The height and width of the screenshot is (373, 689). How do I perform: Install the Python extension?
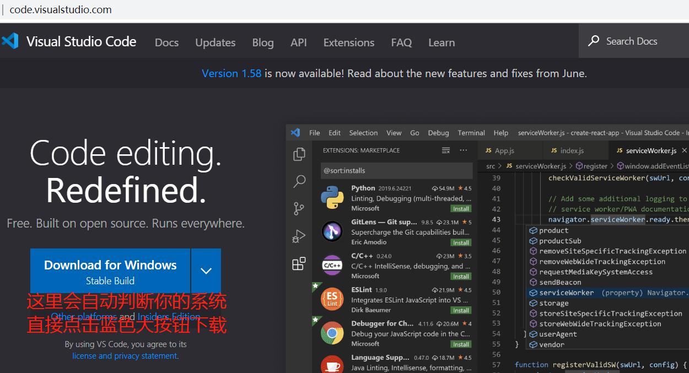[x=461, y=209]
